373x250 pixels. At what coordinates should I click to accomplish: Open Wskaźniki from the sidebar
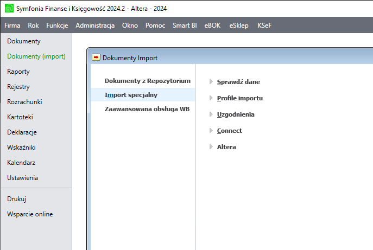(x=21, y=148)
